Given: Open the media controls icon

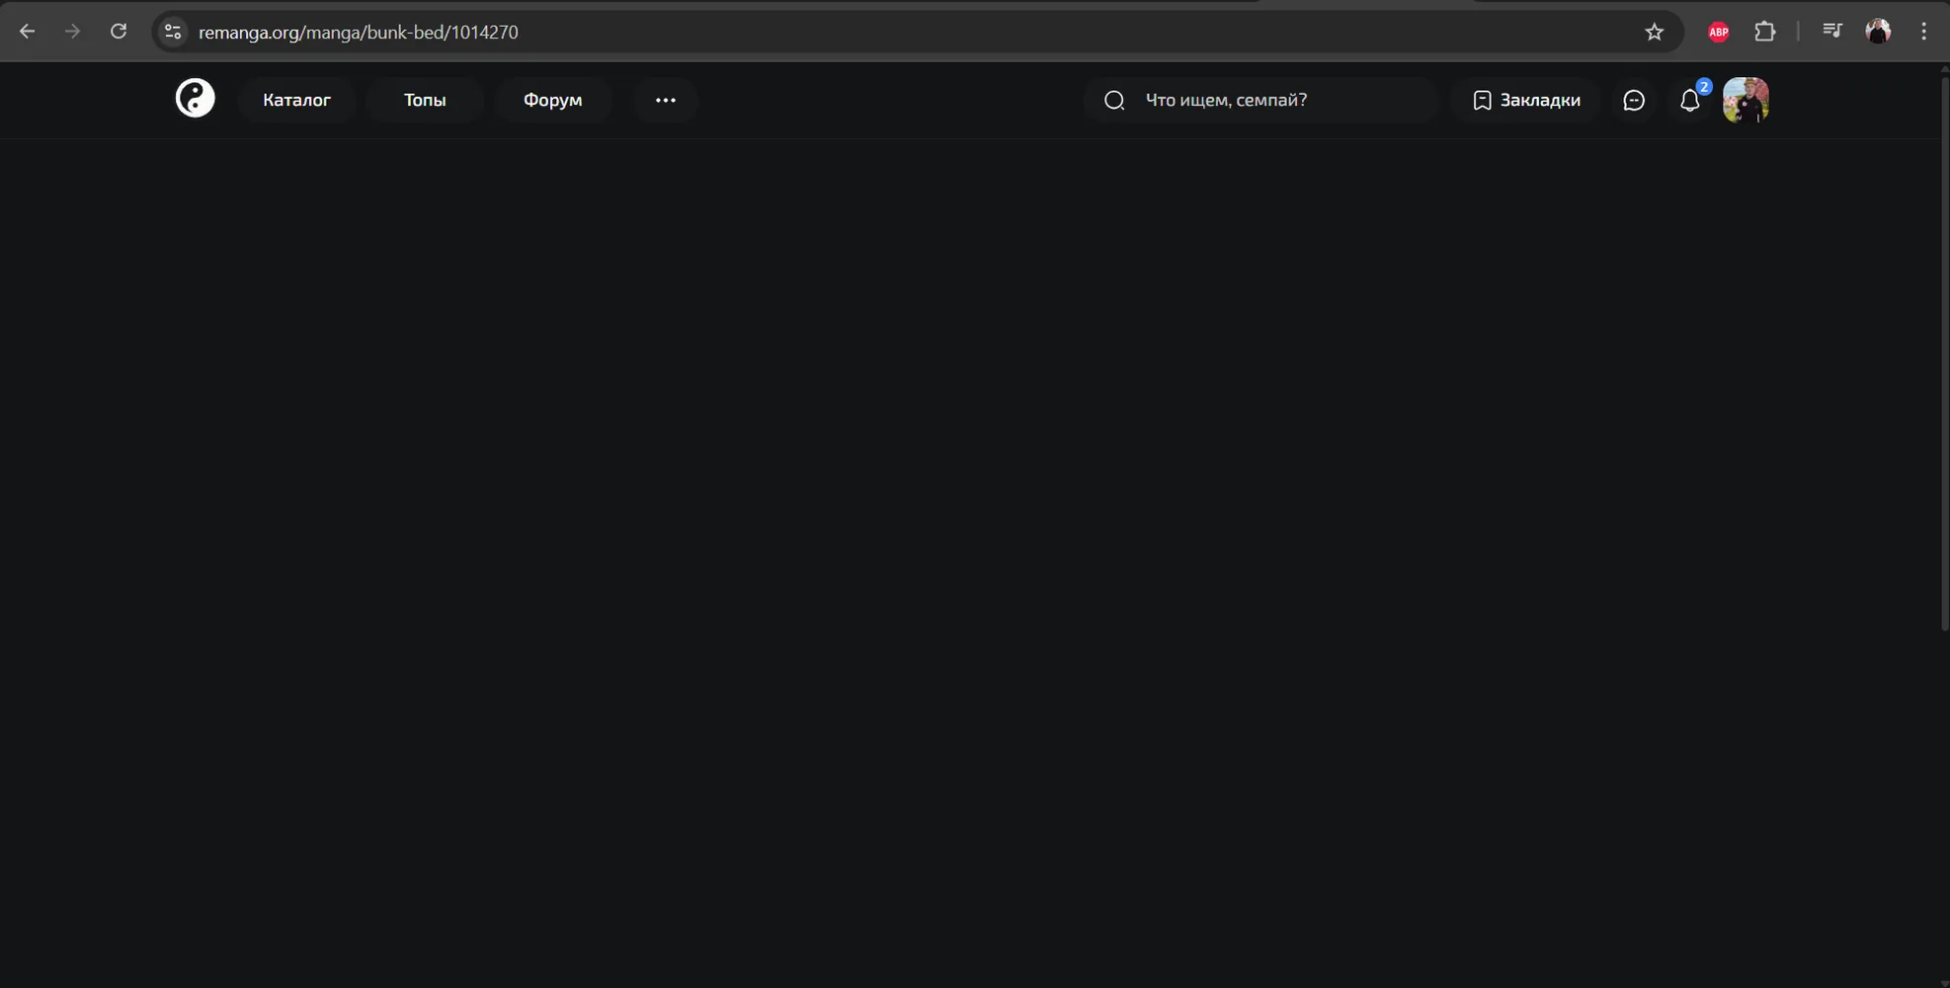Looking at the screenshot, I should (1832, 32).
